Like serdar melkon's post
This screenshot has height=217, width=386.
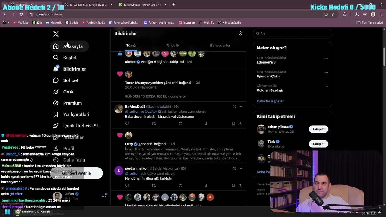tap(180, 186)
